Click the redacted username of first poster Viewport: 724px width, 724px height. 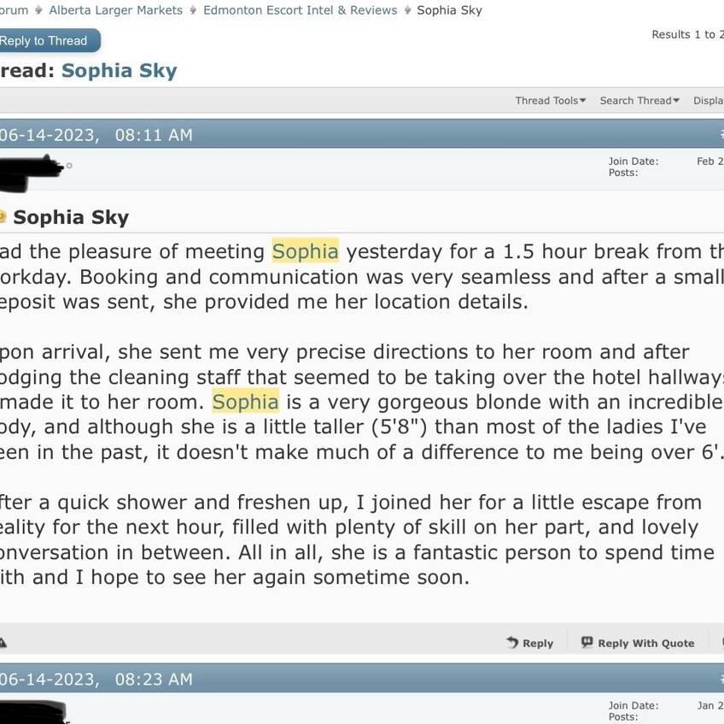(31, 167)
